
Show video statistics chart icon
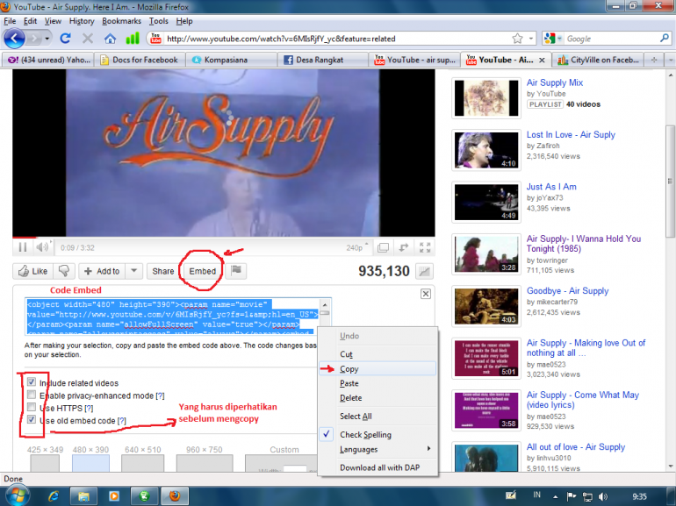pyautogui.click(x=424, y=271)
